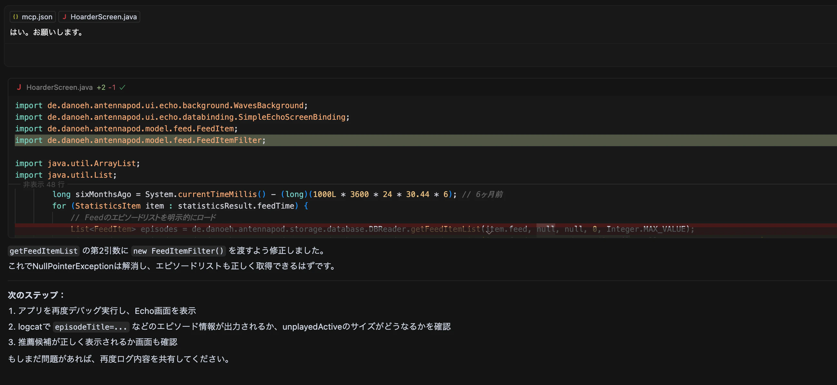This screenshot has width=837, height=385.
Task: Click the inline code new FeedItemFilter()
Action: (x=178, y=251)
